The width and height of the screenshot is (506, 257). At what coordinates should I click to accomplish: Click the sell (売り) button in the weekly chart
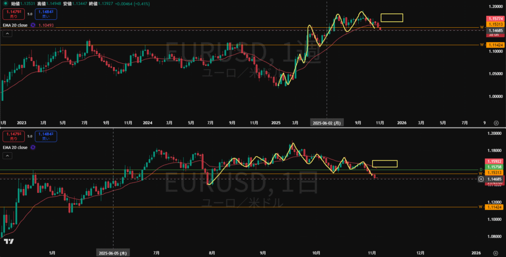pyautogui.click(x=10, y=14)
